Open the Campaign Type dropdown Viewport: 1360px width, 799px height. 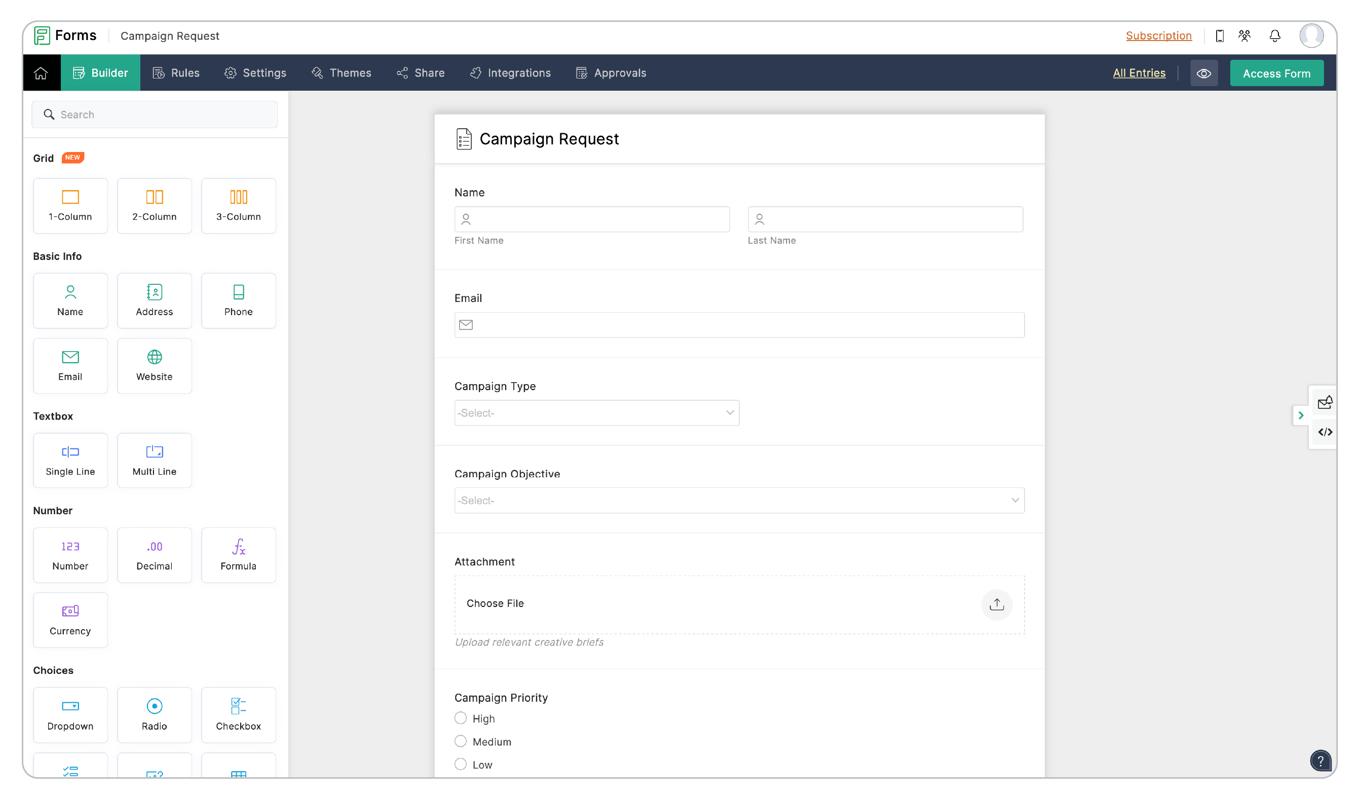596,413
